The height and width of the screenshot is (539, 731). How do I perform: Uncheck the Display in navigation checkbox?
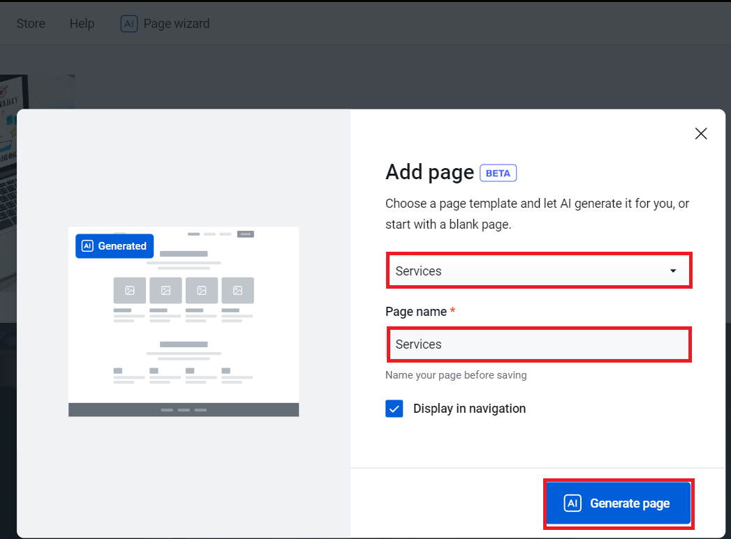coord(394,409)
